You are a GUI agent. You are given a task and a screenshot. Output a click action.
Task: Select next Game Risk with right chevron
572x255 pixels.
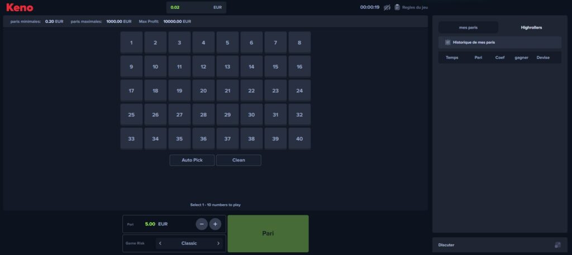pos(218,243)
